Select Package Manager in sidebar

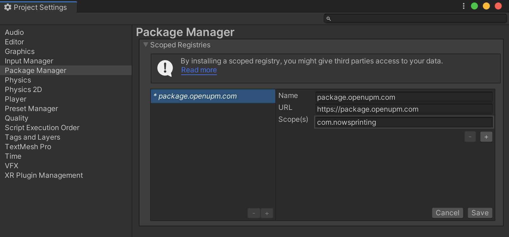pyautogui.click(x=66, y=70)
